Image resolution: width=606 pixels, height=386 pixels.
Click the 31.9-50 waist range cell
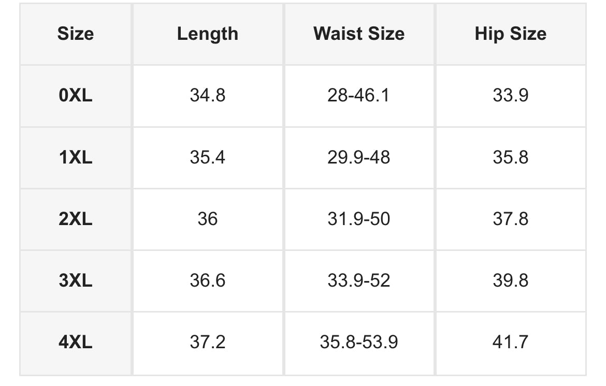[x=358, y=219]
